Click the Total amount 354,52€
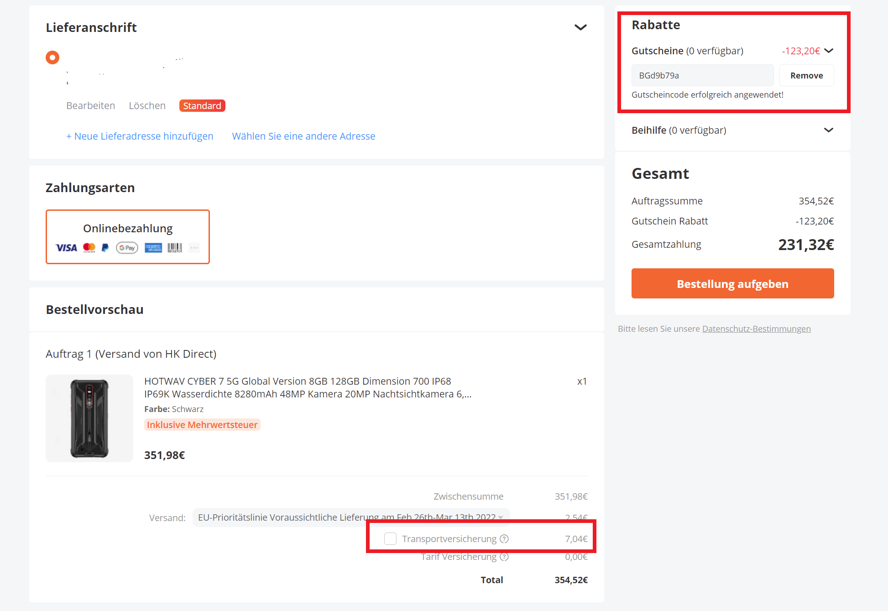 tap(571, 580)
